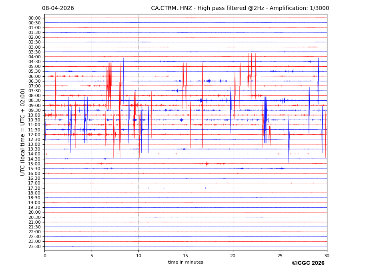Click the 20 minute x-axis tick label
371x278 pixels.
coord(233,256)
